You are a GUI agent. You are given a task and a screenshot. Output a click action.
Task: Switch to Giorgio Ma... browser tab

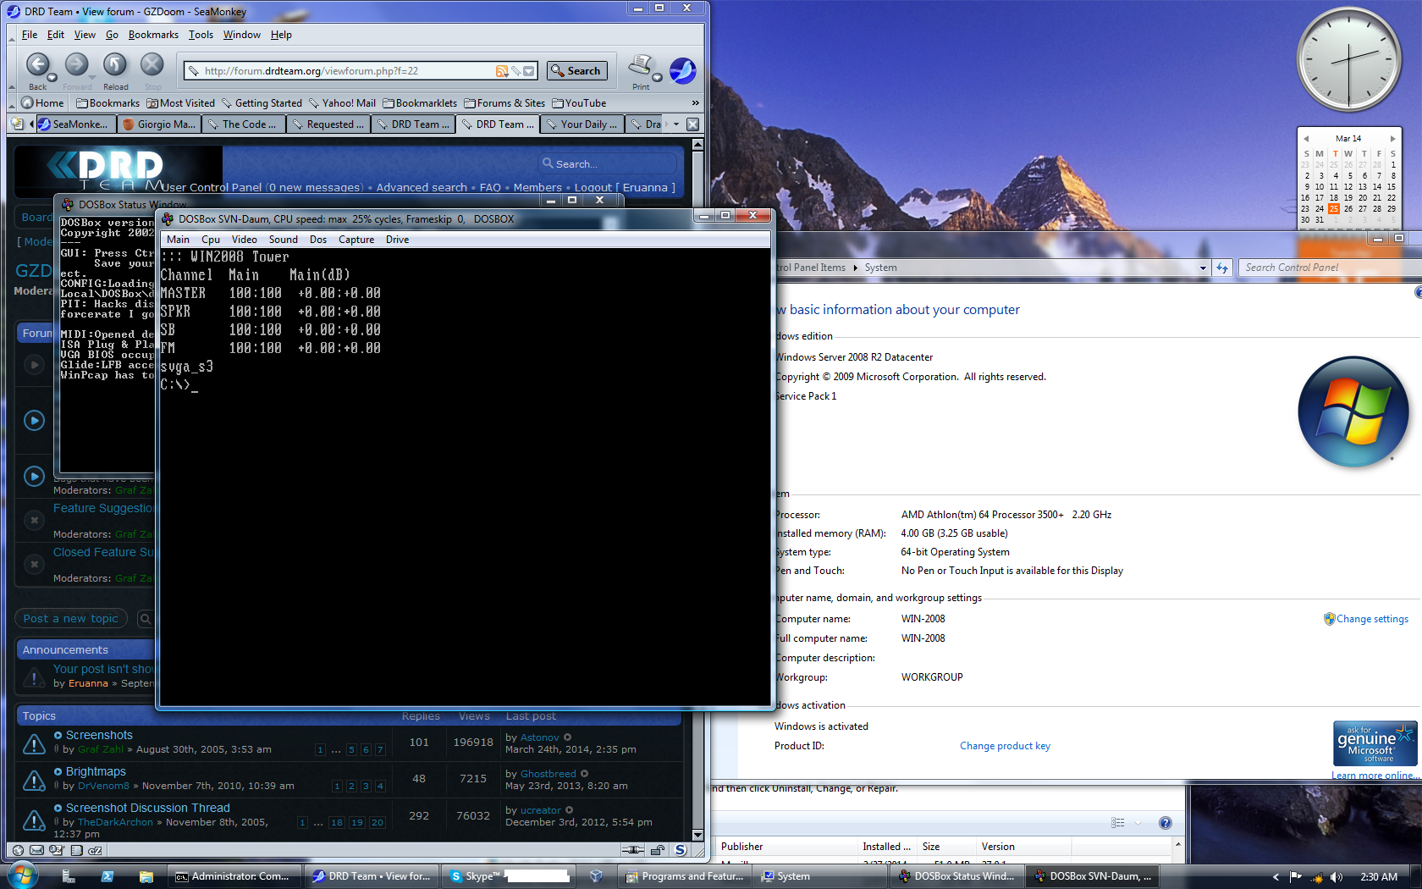159,124
